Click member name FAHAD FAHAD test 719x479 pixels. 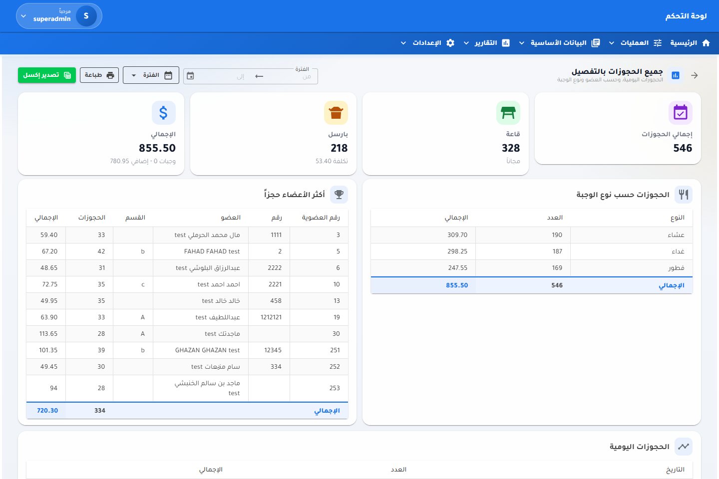coord(212,251)
